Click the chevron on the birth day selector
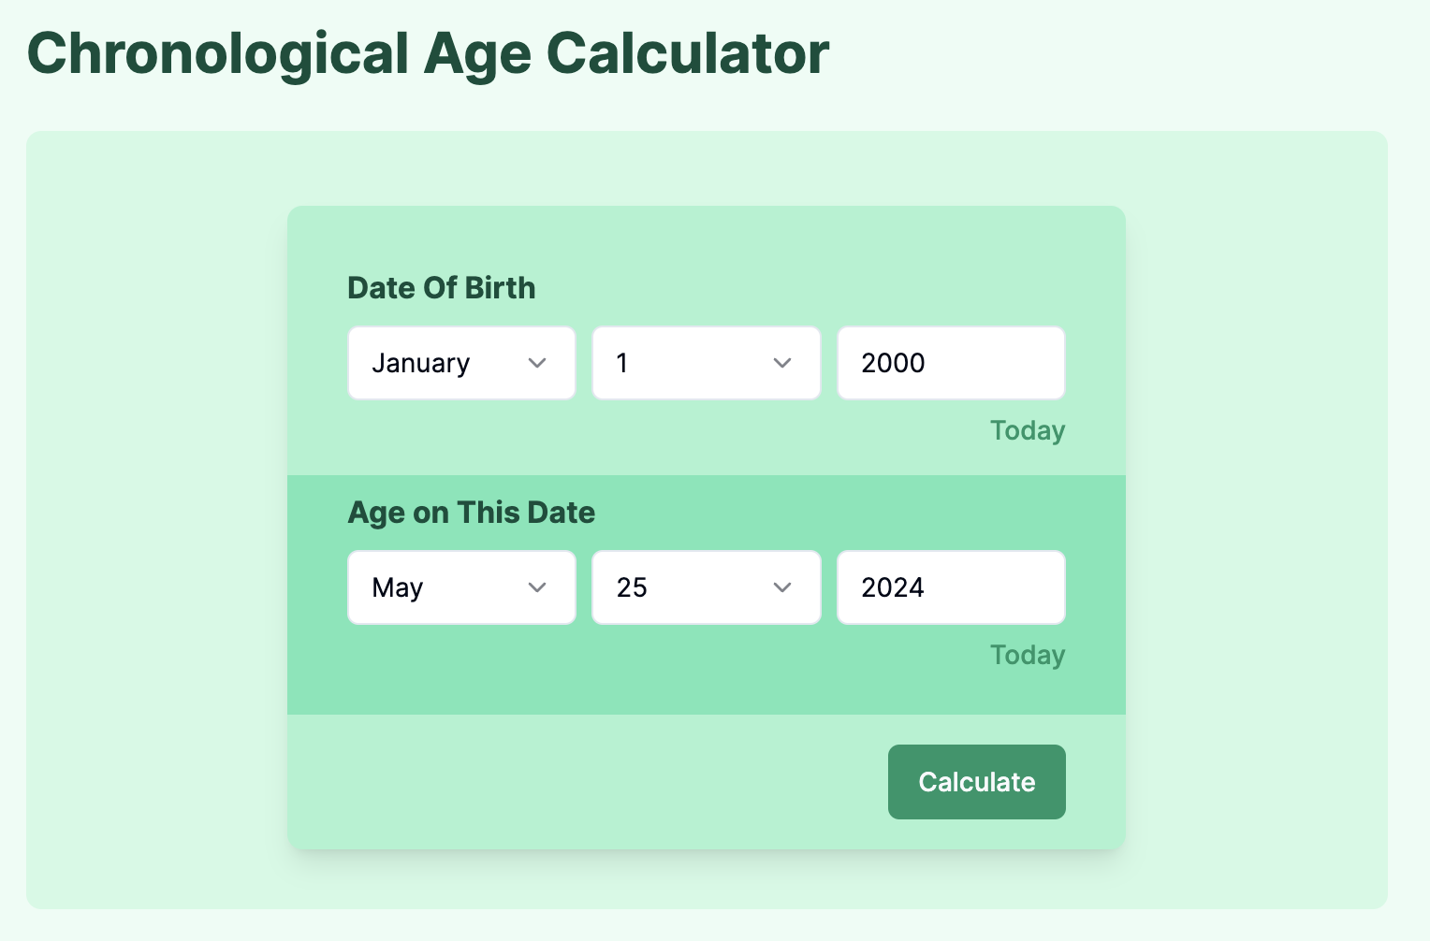The width and height of the screenshot is (1430, 941). click(x=782, y=363)
